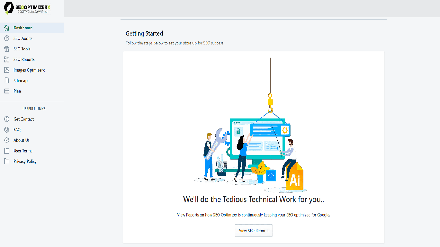The width and height of the screenshot is (440, 247).
Task: Click the SEO Audits compass icon
Action: click(x=7, y=38)
